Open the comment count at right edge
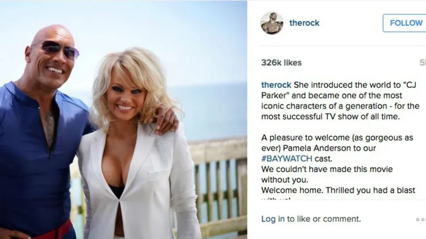This screenshot has width=426, height=239. 423,62
